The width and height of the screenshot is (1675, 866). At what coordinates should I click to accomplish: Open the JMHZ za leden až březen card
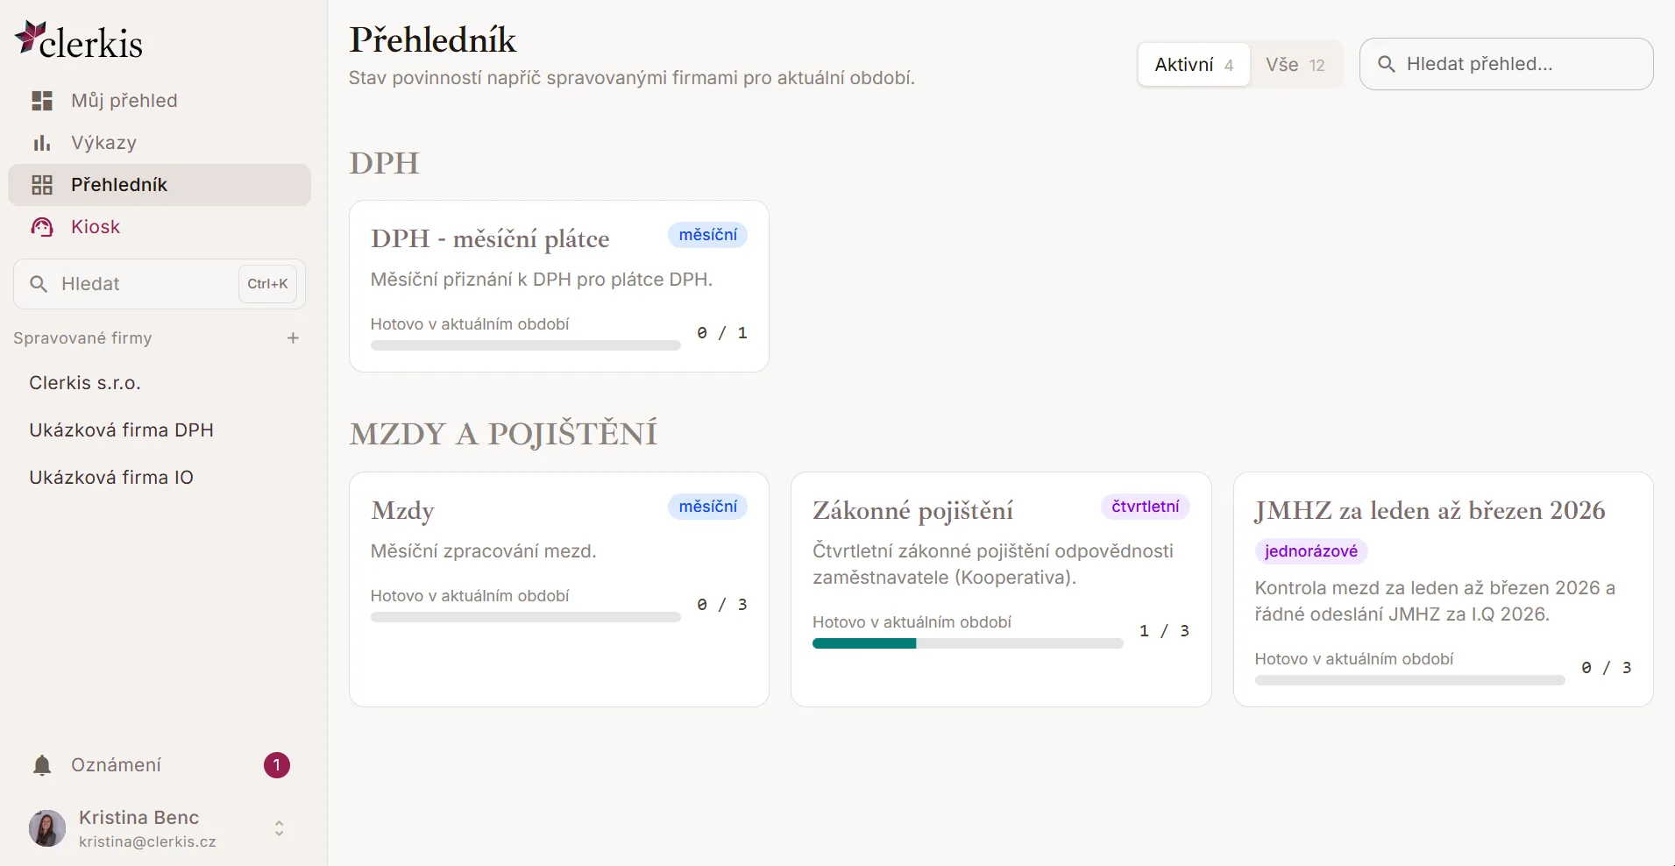coord(1444,590)
